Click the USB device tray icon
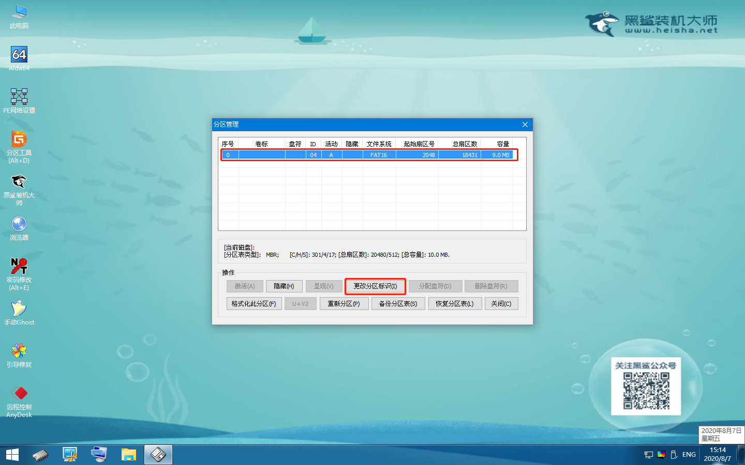The image size is (745, 465). 674,455
